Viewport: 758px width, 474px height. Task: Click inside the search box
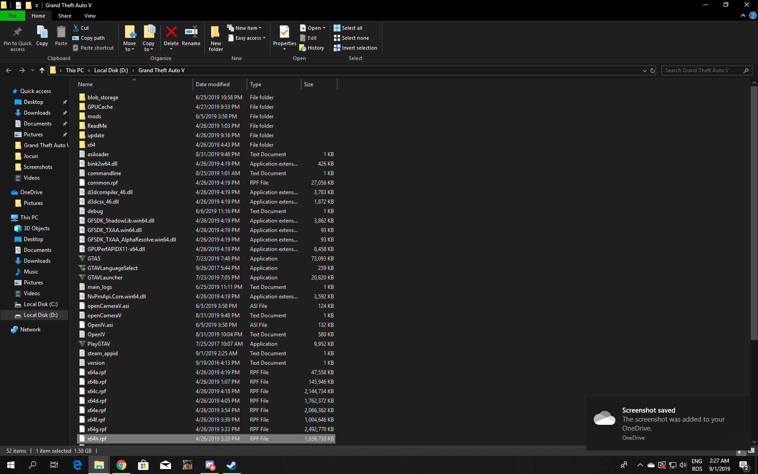point(704,70)
